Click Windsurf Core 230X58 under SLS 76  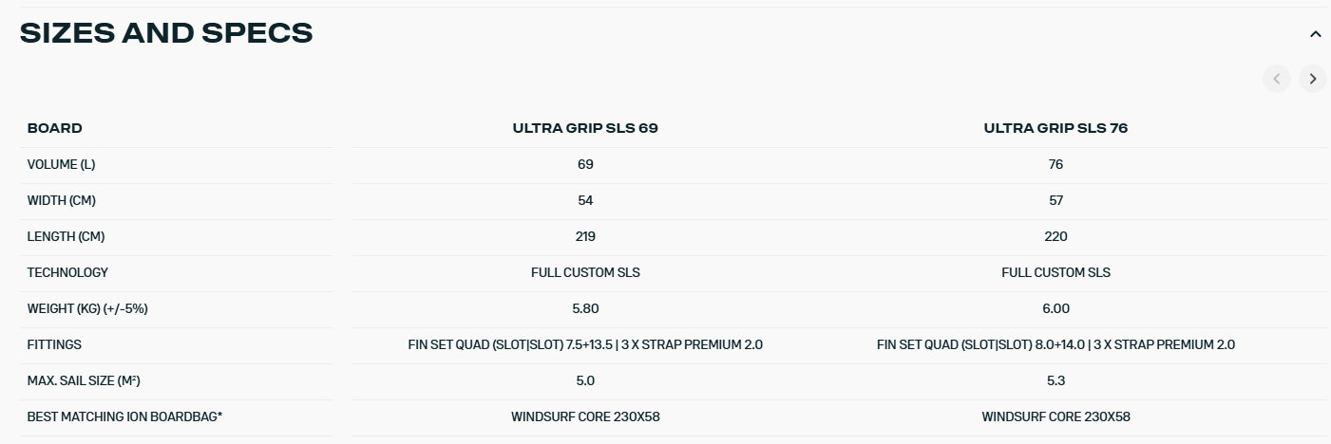coord(1055,416)
